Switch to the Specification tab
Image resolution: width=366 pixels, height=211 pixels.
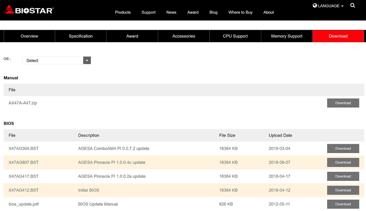point(81,36)
